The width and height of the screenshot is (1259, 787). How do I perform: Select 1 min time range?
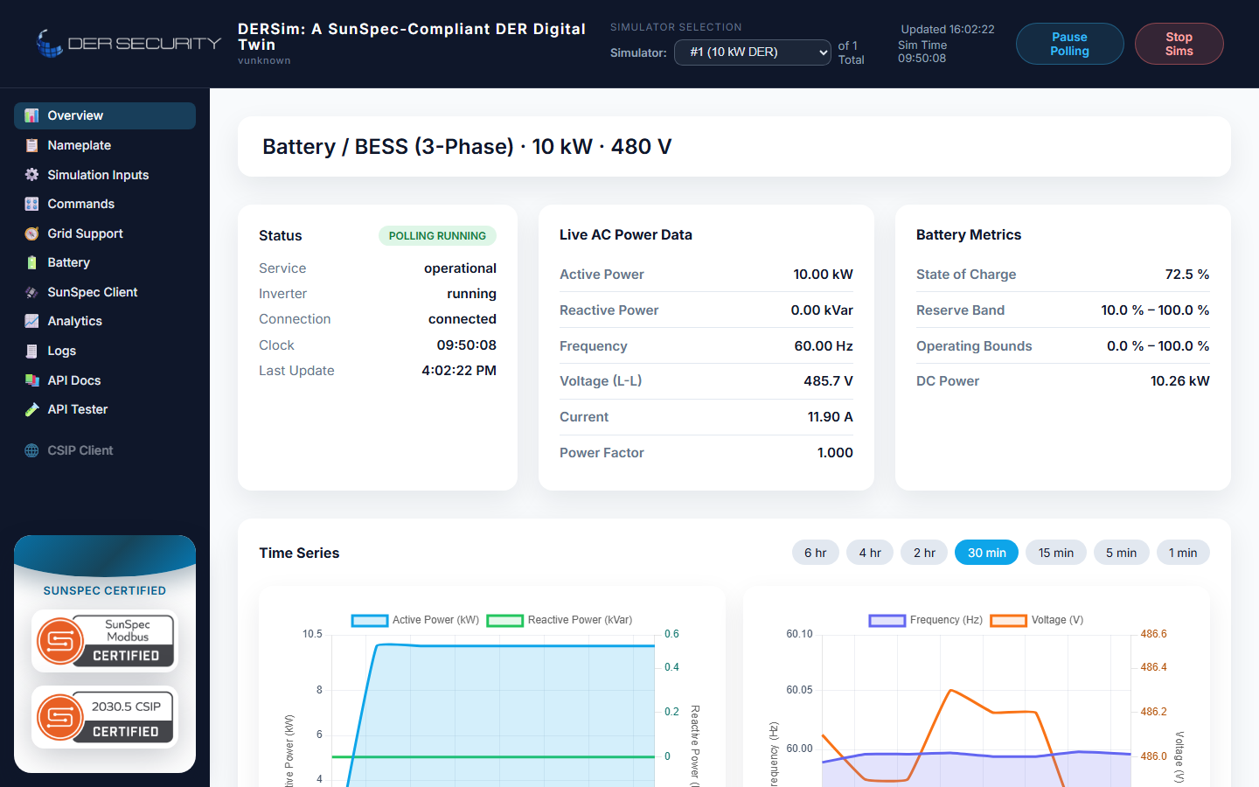tap(1183, 553)
